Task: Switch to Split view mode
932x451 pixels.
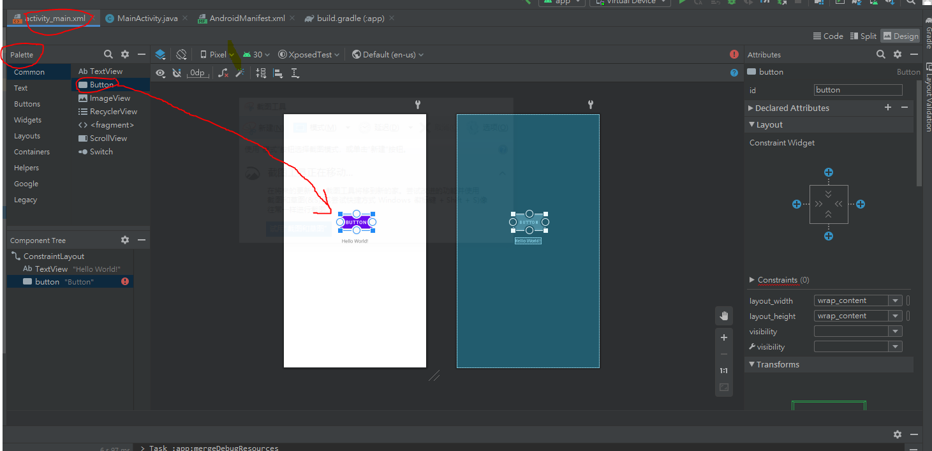Action: coord(862,36)
